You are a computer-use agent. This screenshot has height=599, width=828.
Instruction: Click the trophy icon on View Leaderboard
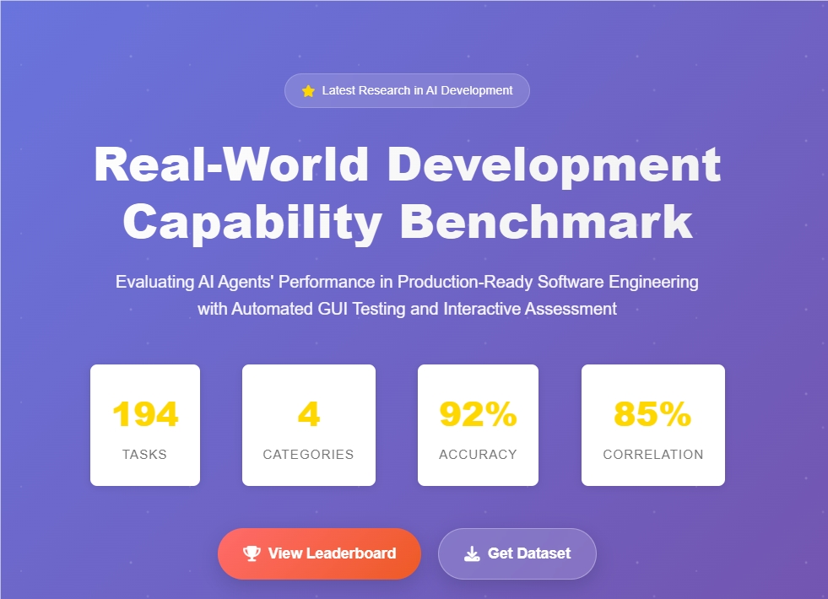coord(252,553)
